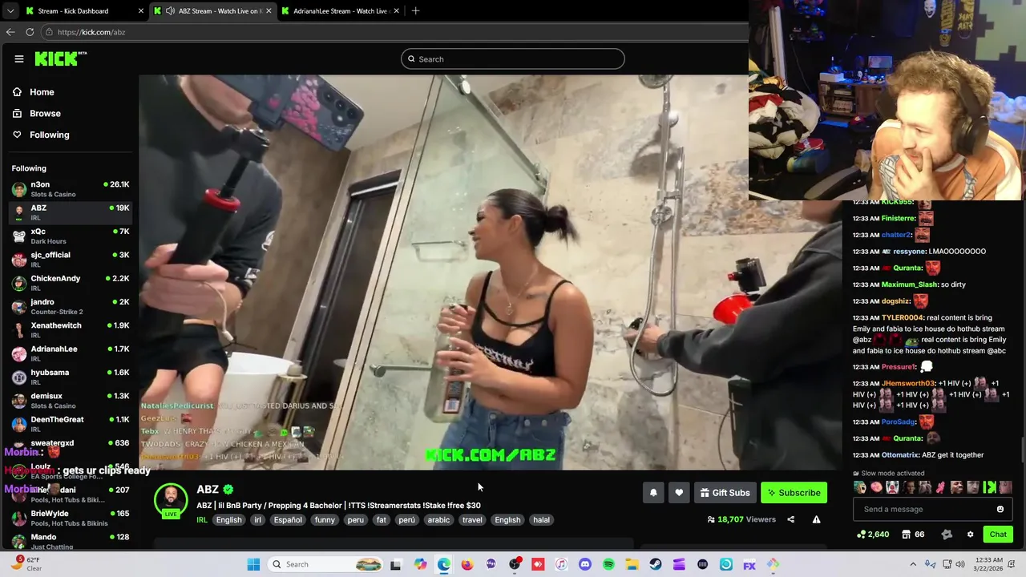Click the Windows taskbar Search box

pos(325,564)
